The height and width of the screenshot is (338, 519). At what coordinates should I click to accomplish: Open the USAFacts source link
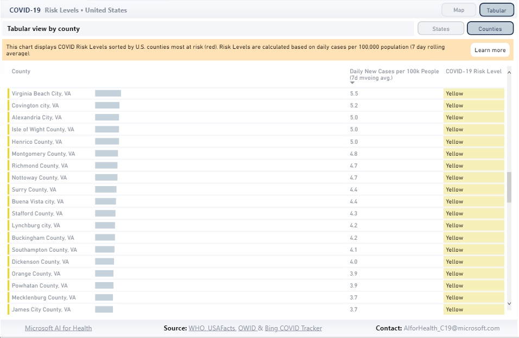[x=221, y=328]
